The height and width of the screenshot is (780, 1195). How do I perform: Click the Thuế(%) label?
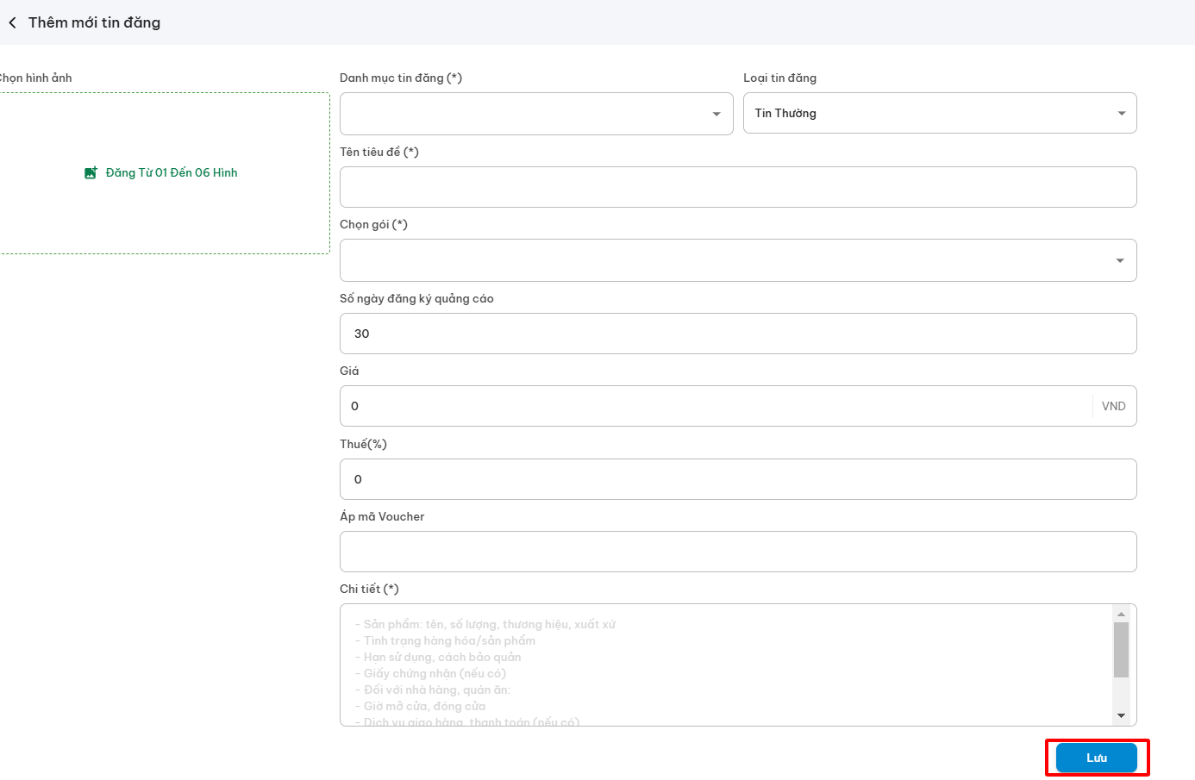click(363, 444)
